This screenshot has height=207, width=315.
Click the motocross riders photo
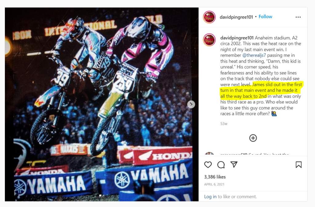click(102, 104)
